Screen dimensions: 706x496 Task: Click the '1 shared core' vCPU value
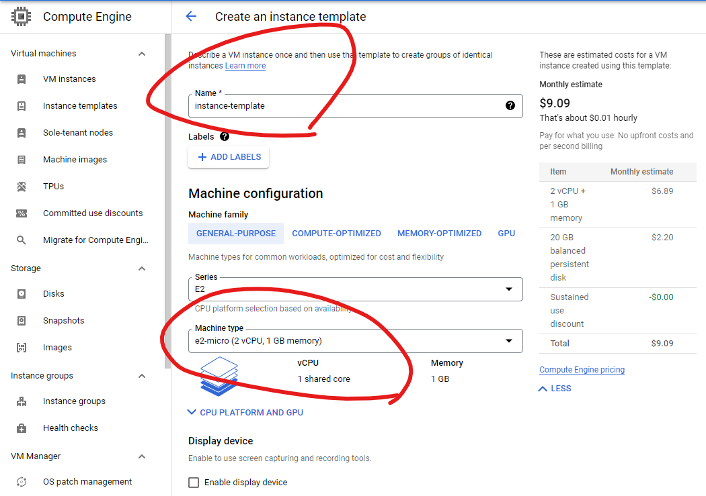pyautogui.click(x=323, y=379)
